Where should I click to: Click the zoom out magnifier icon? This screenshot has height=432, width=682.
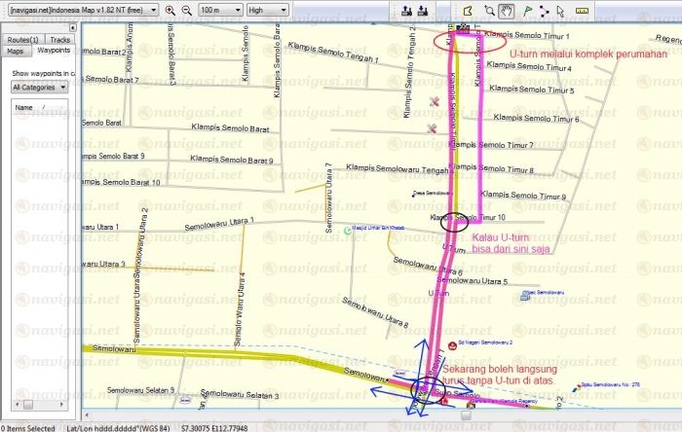[x=185, y=10]
